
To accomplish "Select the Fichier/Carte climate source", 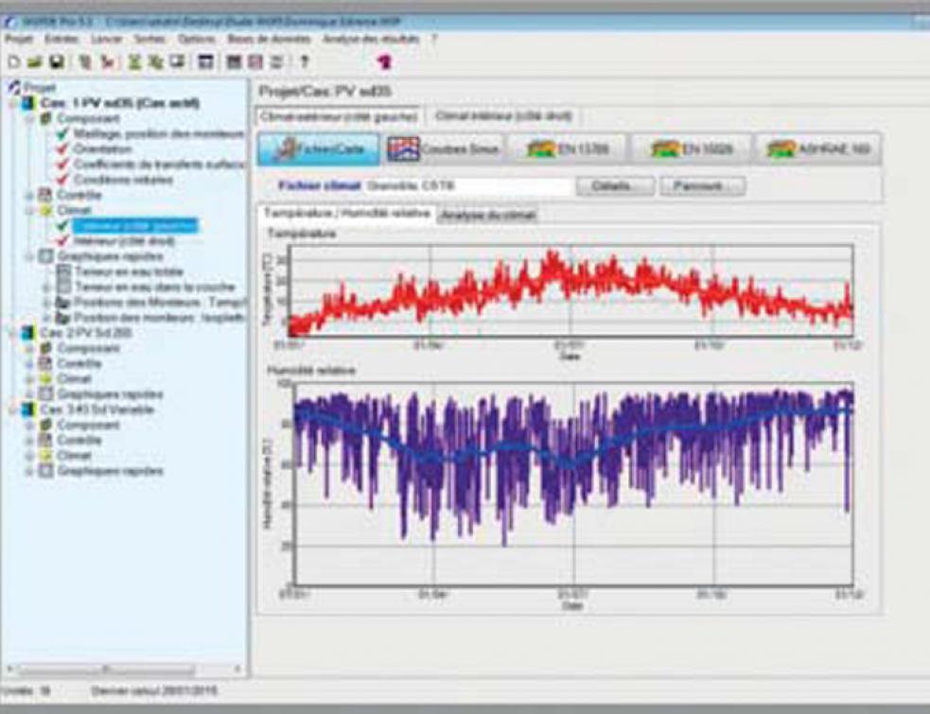I will (x=319, y=148).
